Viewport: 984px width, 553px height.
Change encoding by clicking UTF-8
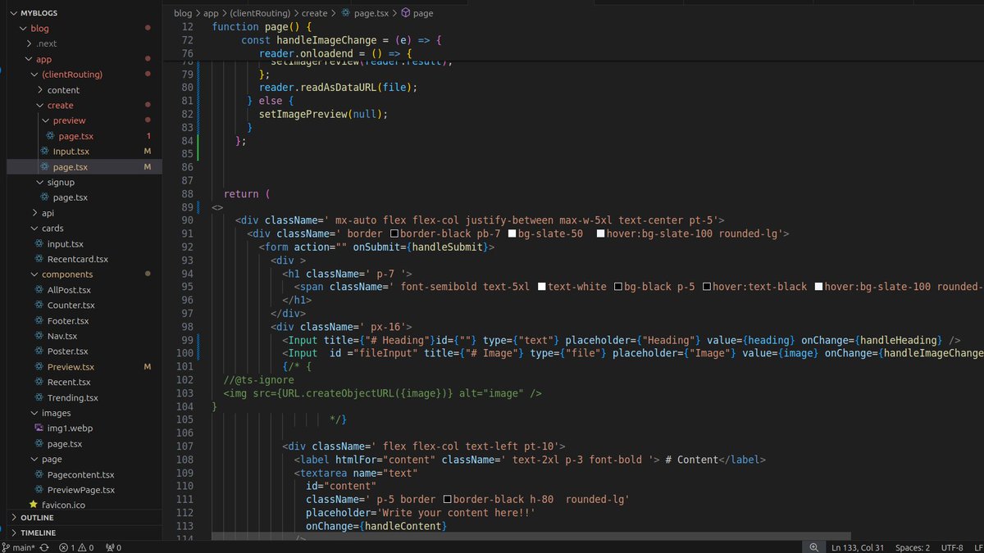pyautogui.click(x=950, y=546)
